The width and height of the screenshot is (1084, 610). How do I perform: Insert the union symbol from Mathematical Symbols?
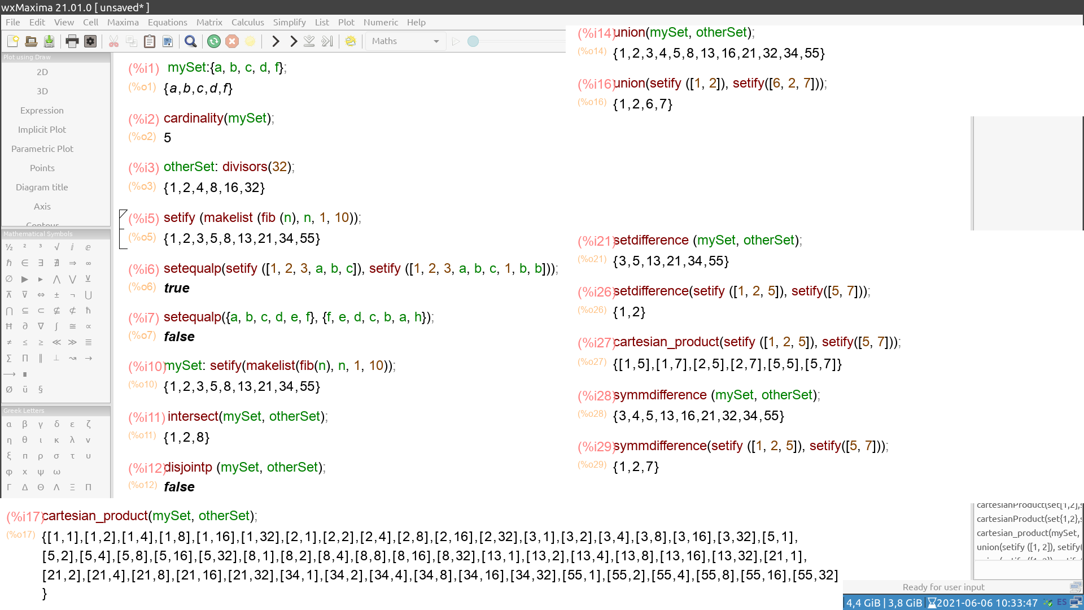click(88, 294)
